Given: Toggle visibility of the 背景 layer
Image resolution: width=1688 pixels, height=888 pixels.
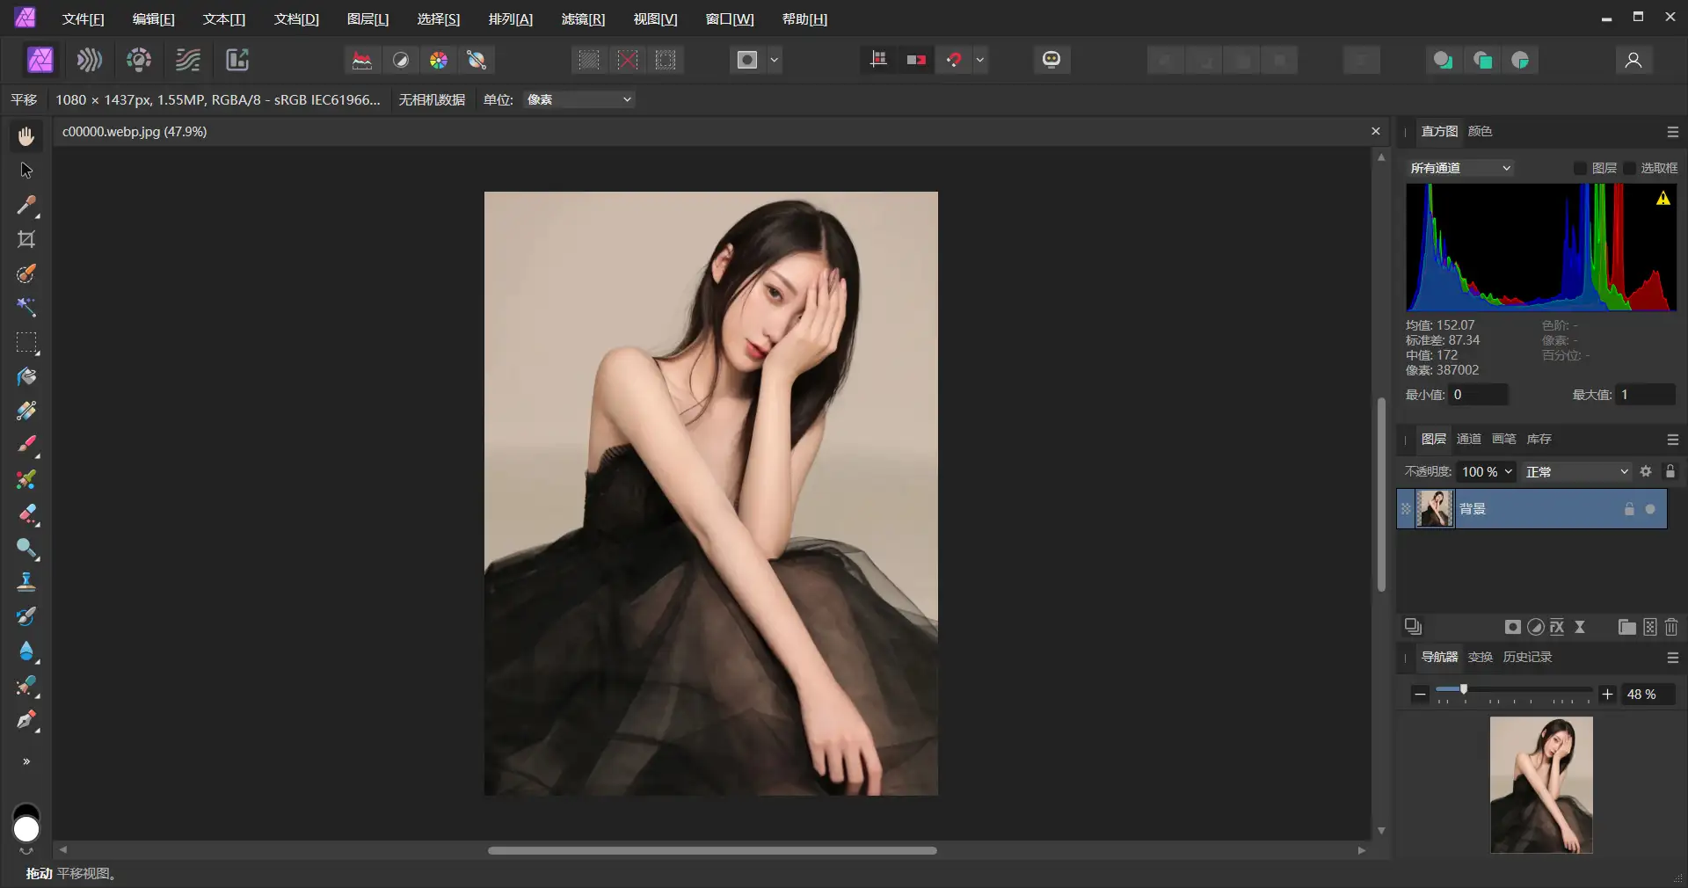Looking at the screenshot, I should [1652, 509].
